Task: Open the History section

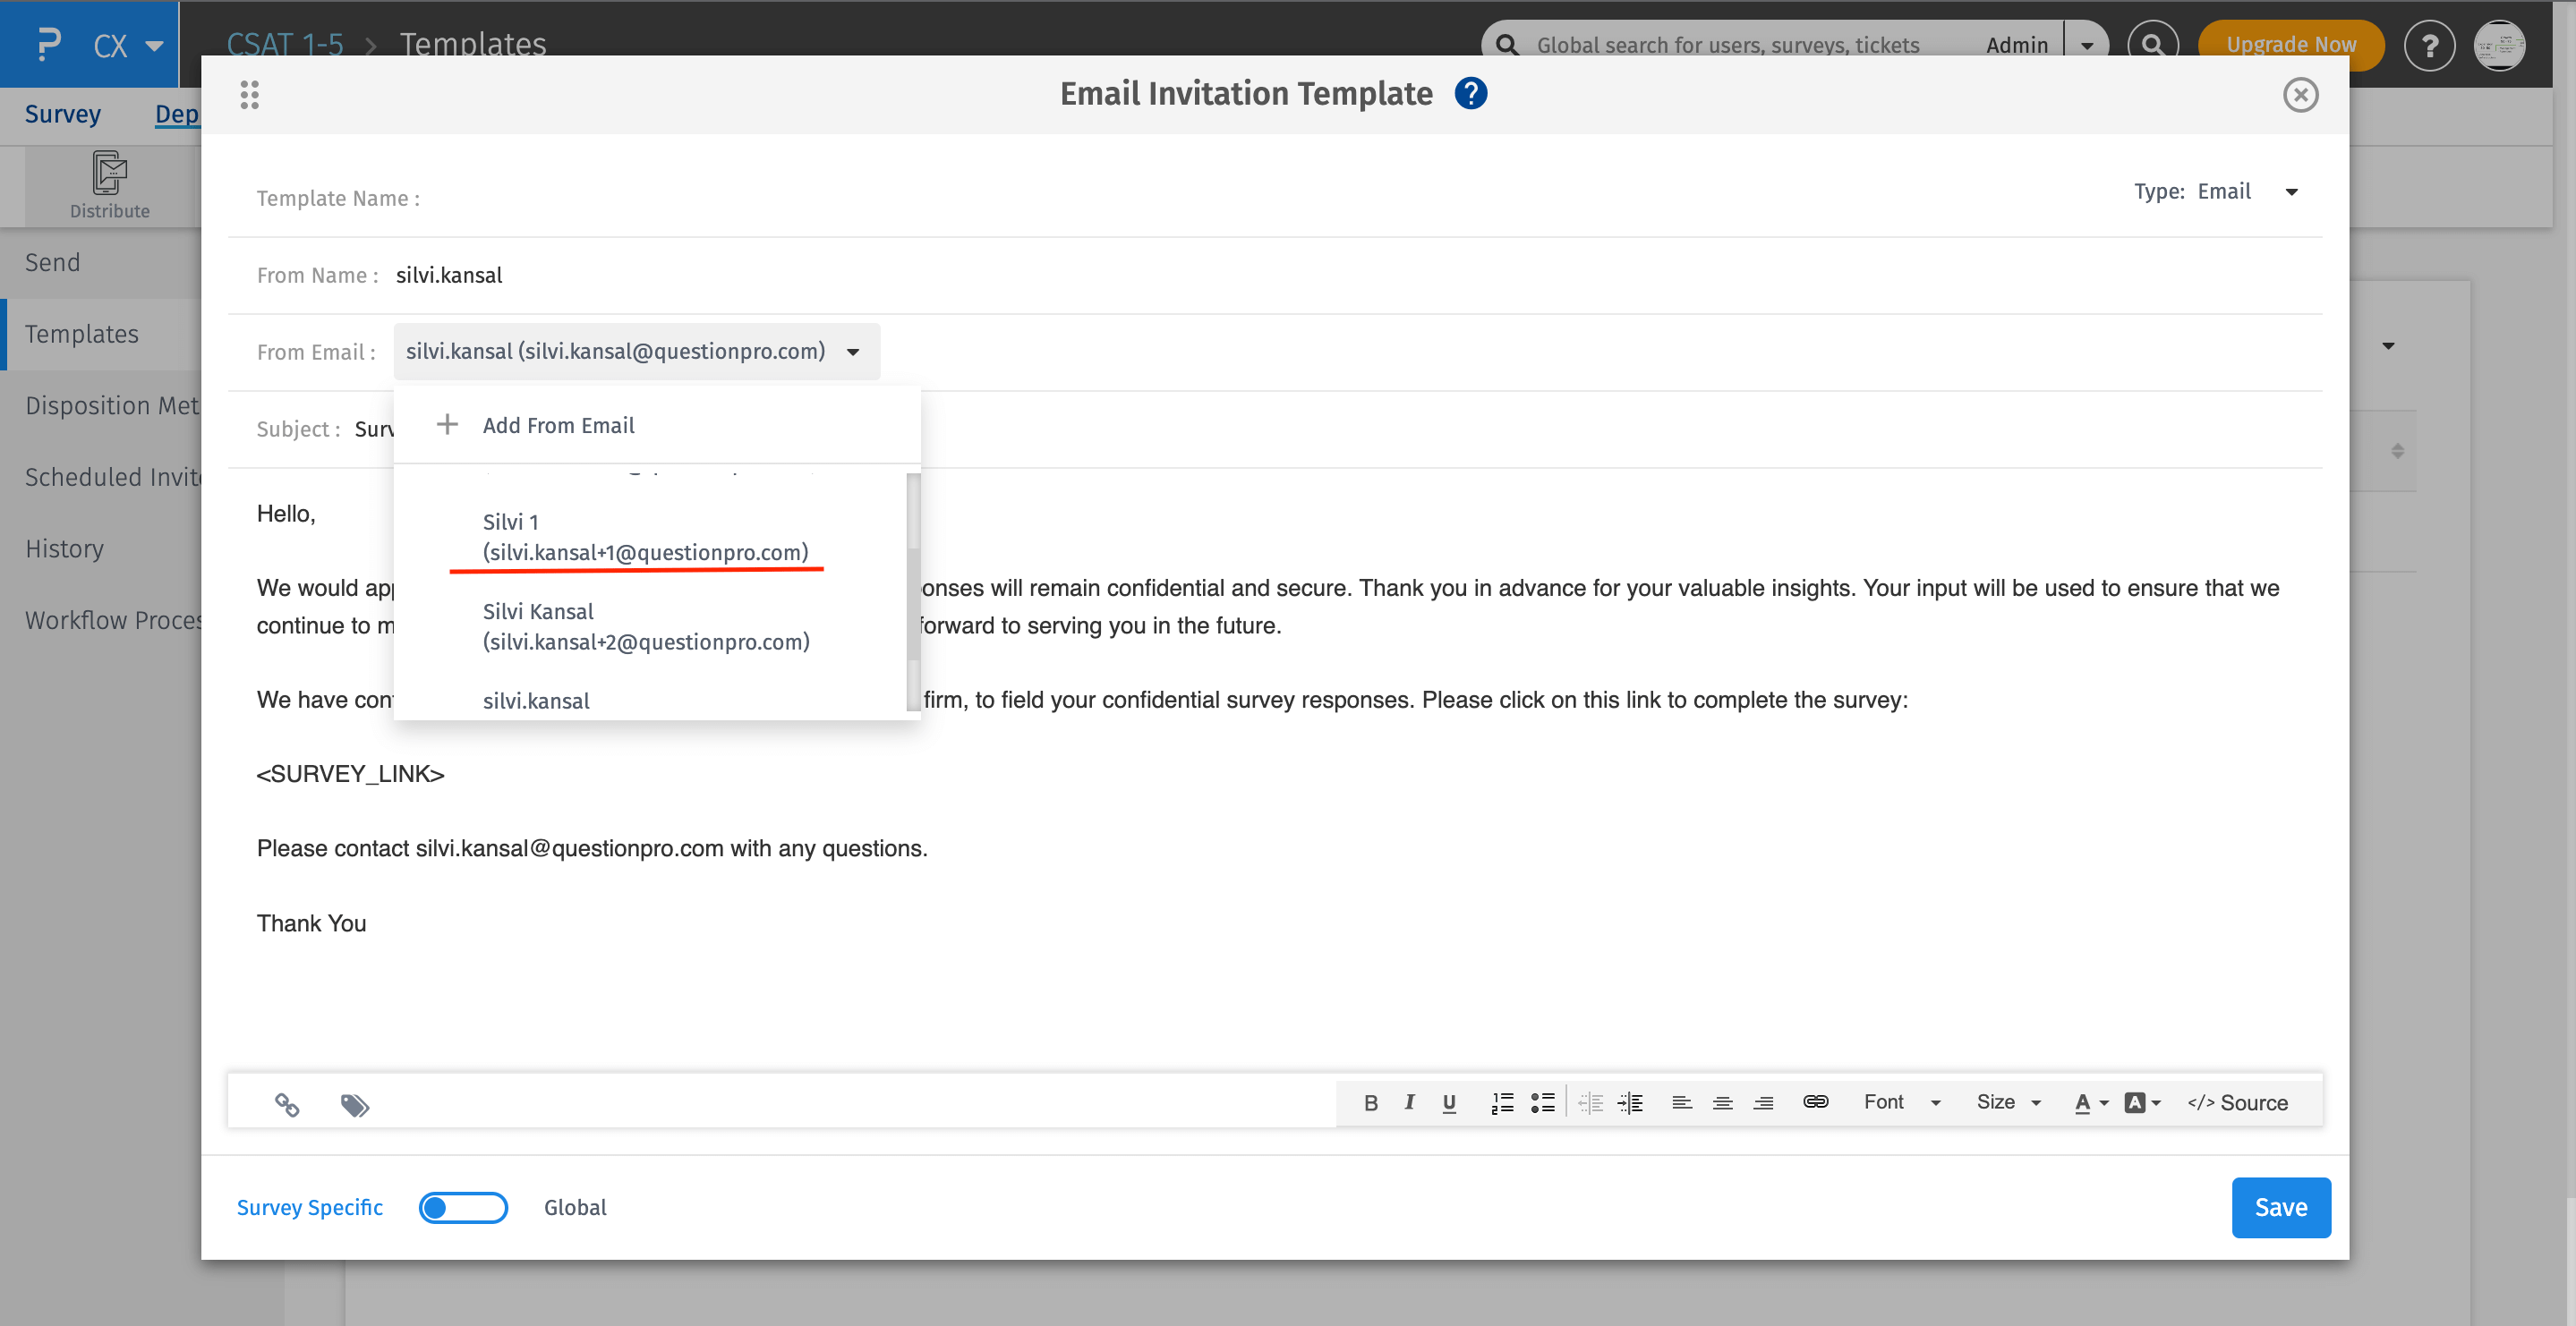Action: tap(64, 548)
